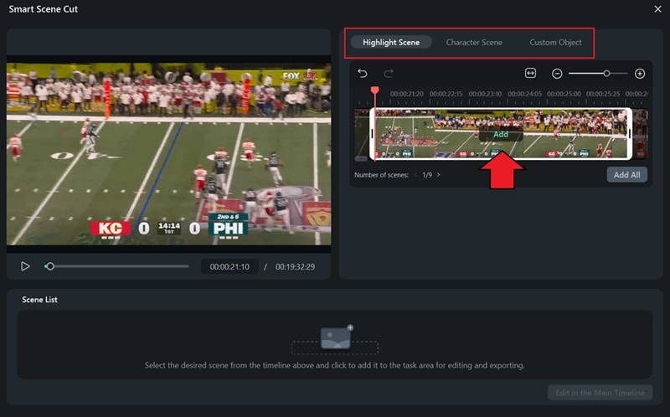This screenshot has height=417, width=670.
Task: Click the timeline zoom slider handle
Action: [606, 74]
